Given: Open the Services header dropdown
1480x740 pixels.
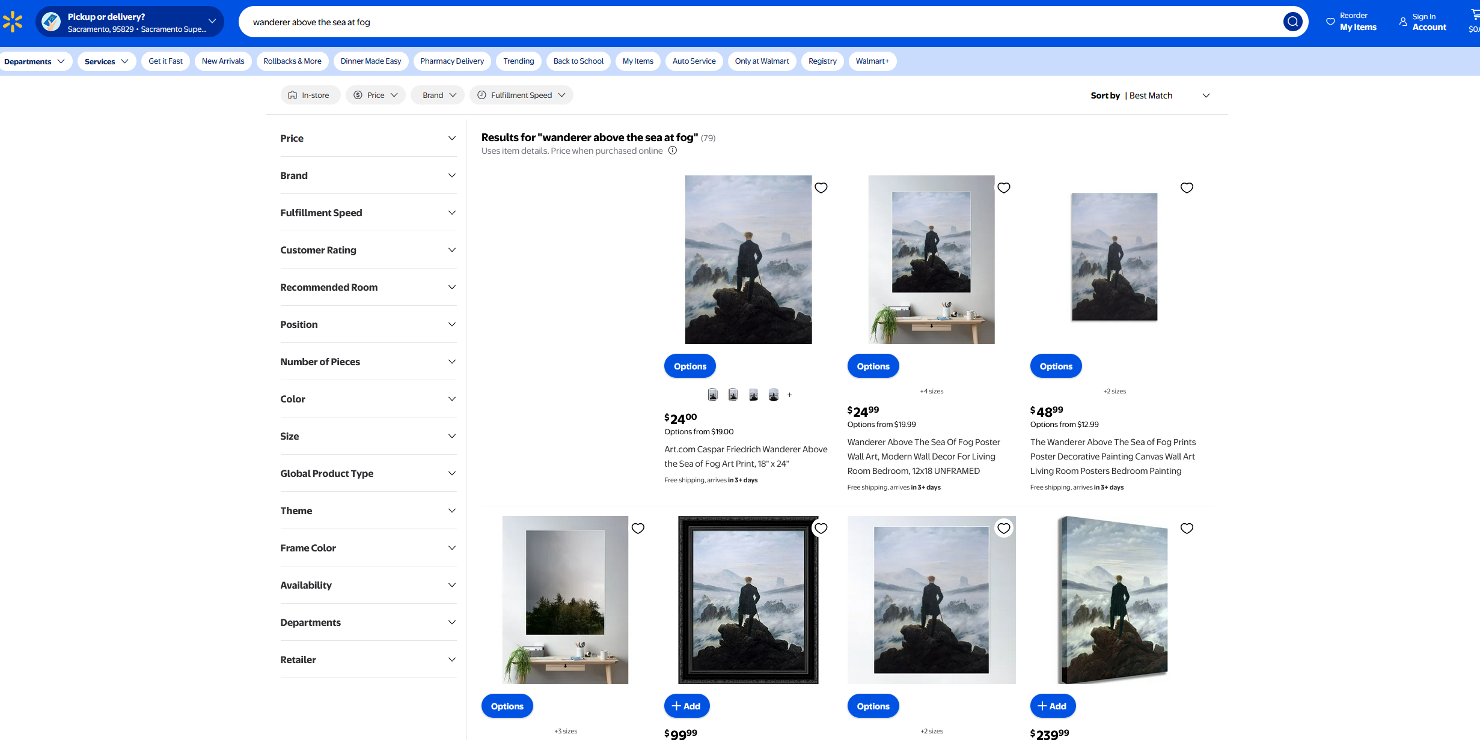Looking at the screenshot, I should tap(106, 61).
